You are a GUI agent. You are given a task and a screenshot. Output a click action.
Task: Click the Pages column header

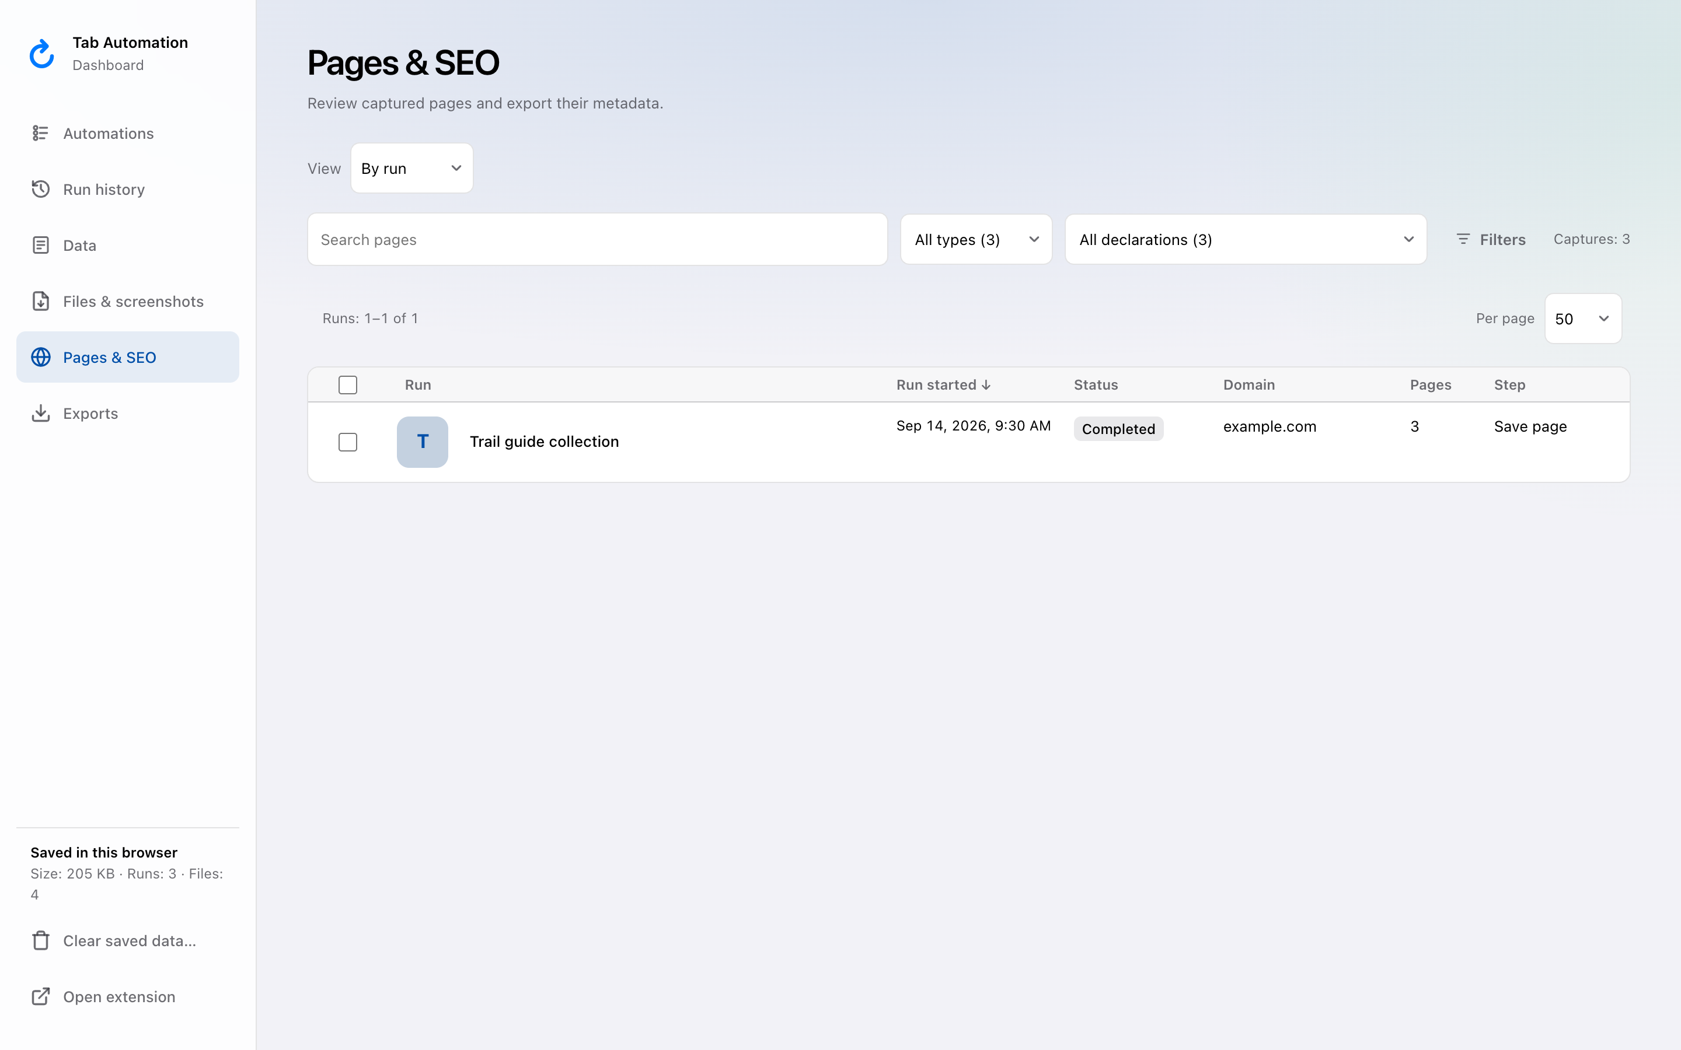1430,385
